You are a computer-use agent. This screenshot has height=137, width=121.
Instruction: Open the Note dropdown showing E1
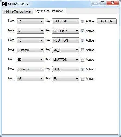(x=30, y=21)
